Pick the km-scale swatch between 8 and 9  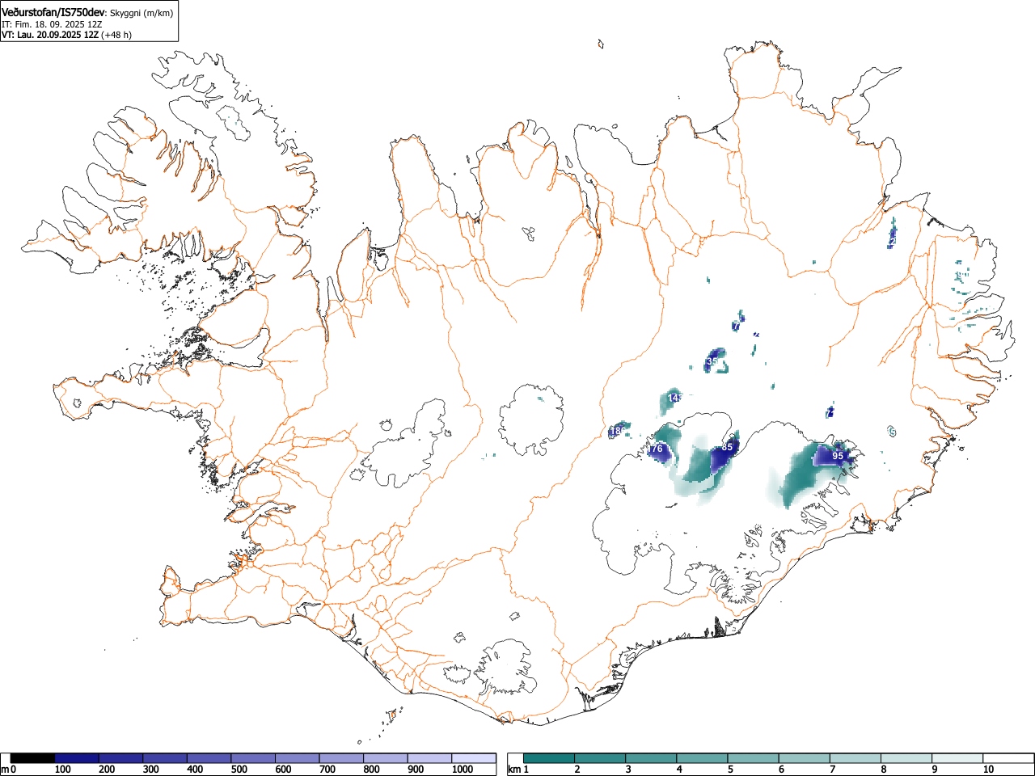click(906, 758)
